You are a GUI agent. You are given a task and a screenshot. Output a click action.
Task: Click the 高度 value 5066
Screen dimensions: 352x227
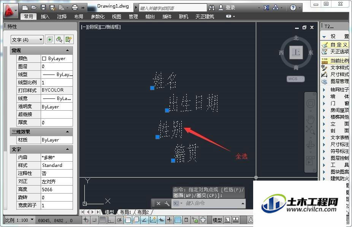57,189
